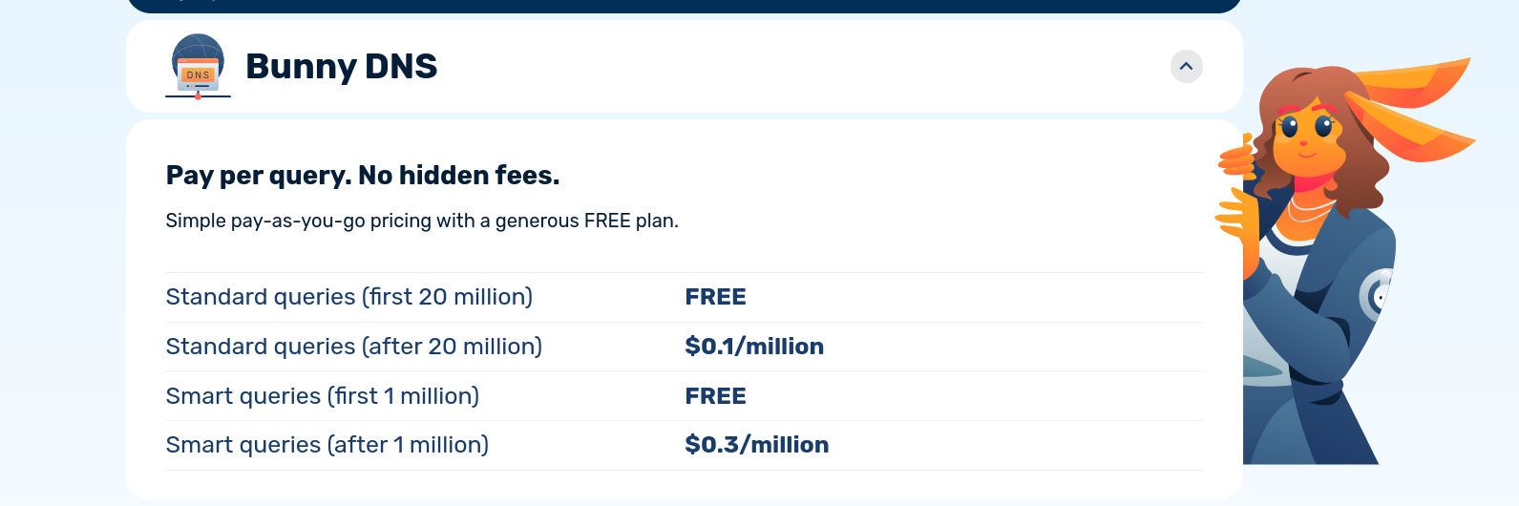Click the circular emblem on mascot's sleeve

(x=1377, y=296)
